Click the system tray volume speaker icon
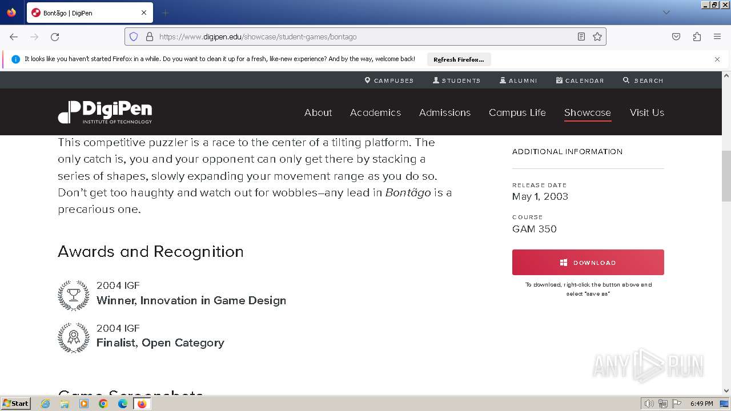This screenshot has height=411, width=731. (649, 404)
